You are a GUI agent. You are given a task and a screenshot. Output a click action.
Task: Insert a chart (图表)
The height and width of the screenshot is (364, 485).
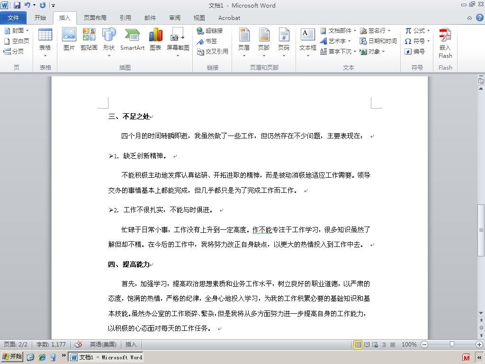[x=155, y=39]
